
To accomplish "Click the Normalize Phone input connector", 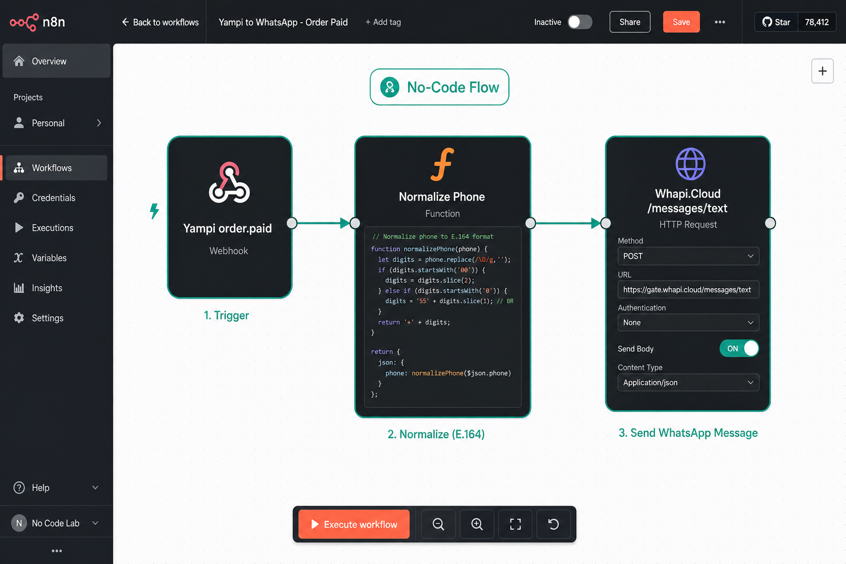I will (x=355, y=223).
